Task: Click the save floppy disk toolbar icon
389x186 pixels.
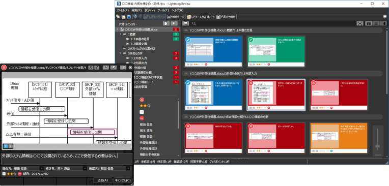Action: tap(129, 17)
